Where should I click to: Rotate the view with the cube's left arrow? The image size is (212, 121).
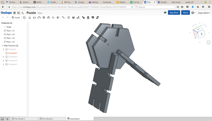pyautogui.click(x=190, y=33)
